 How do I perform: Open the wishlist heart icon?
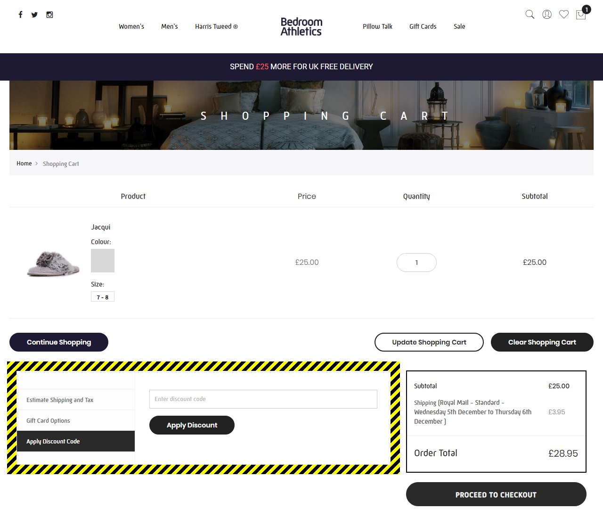(564, 15)
